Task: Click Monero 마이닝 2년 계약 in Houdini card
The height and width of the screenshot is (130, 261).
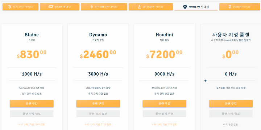Action: (164, 88)
